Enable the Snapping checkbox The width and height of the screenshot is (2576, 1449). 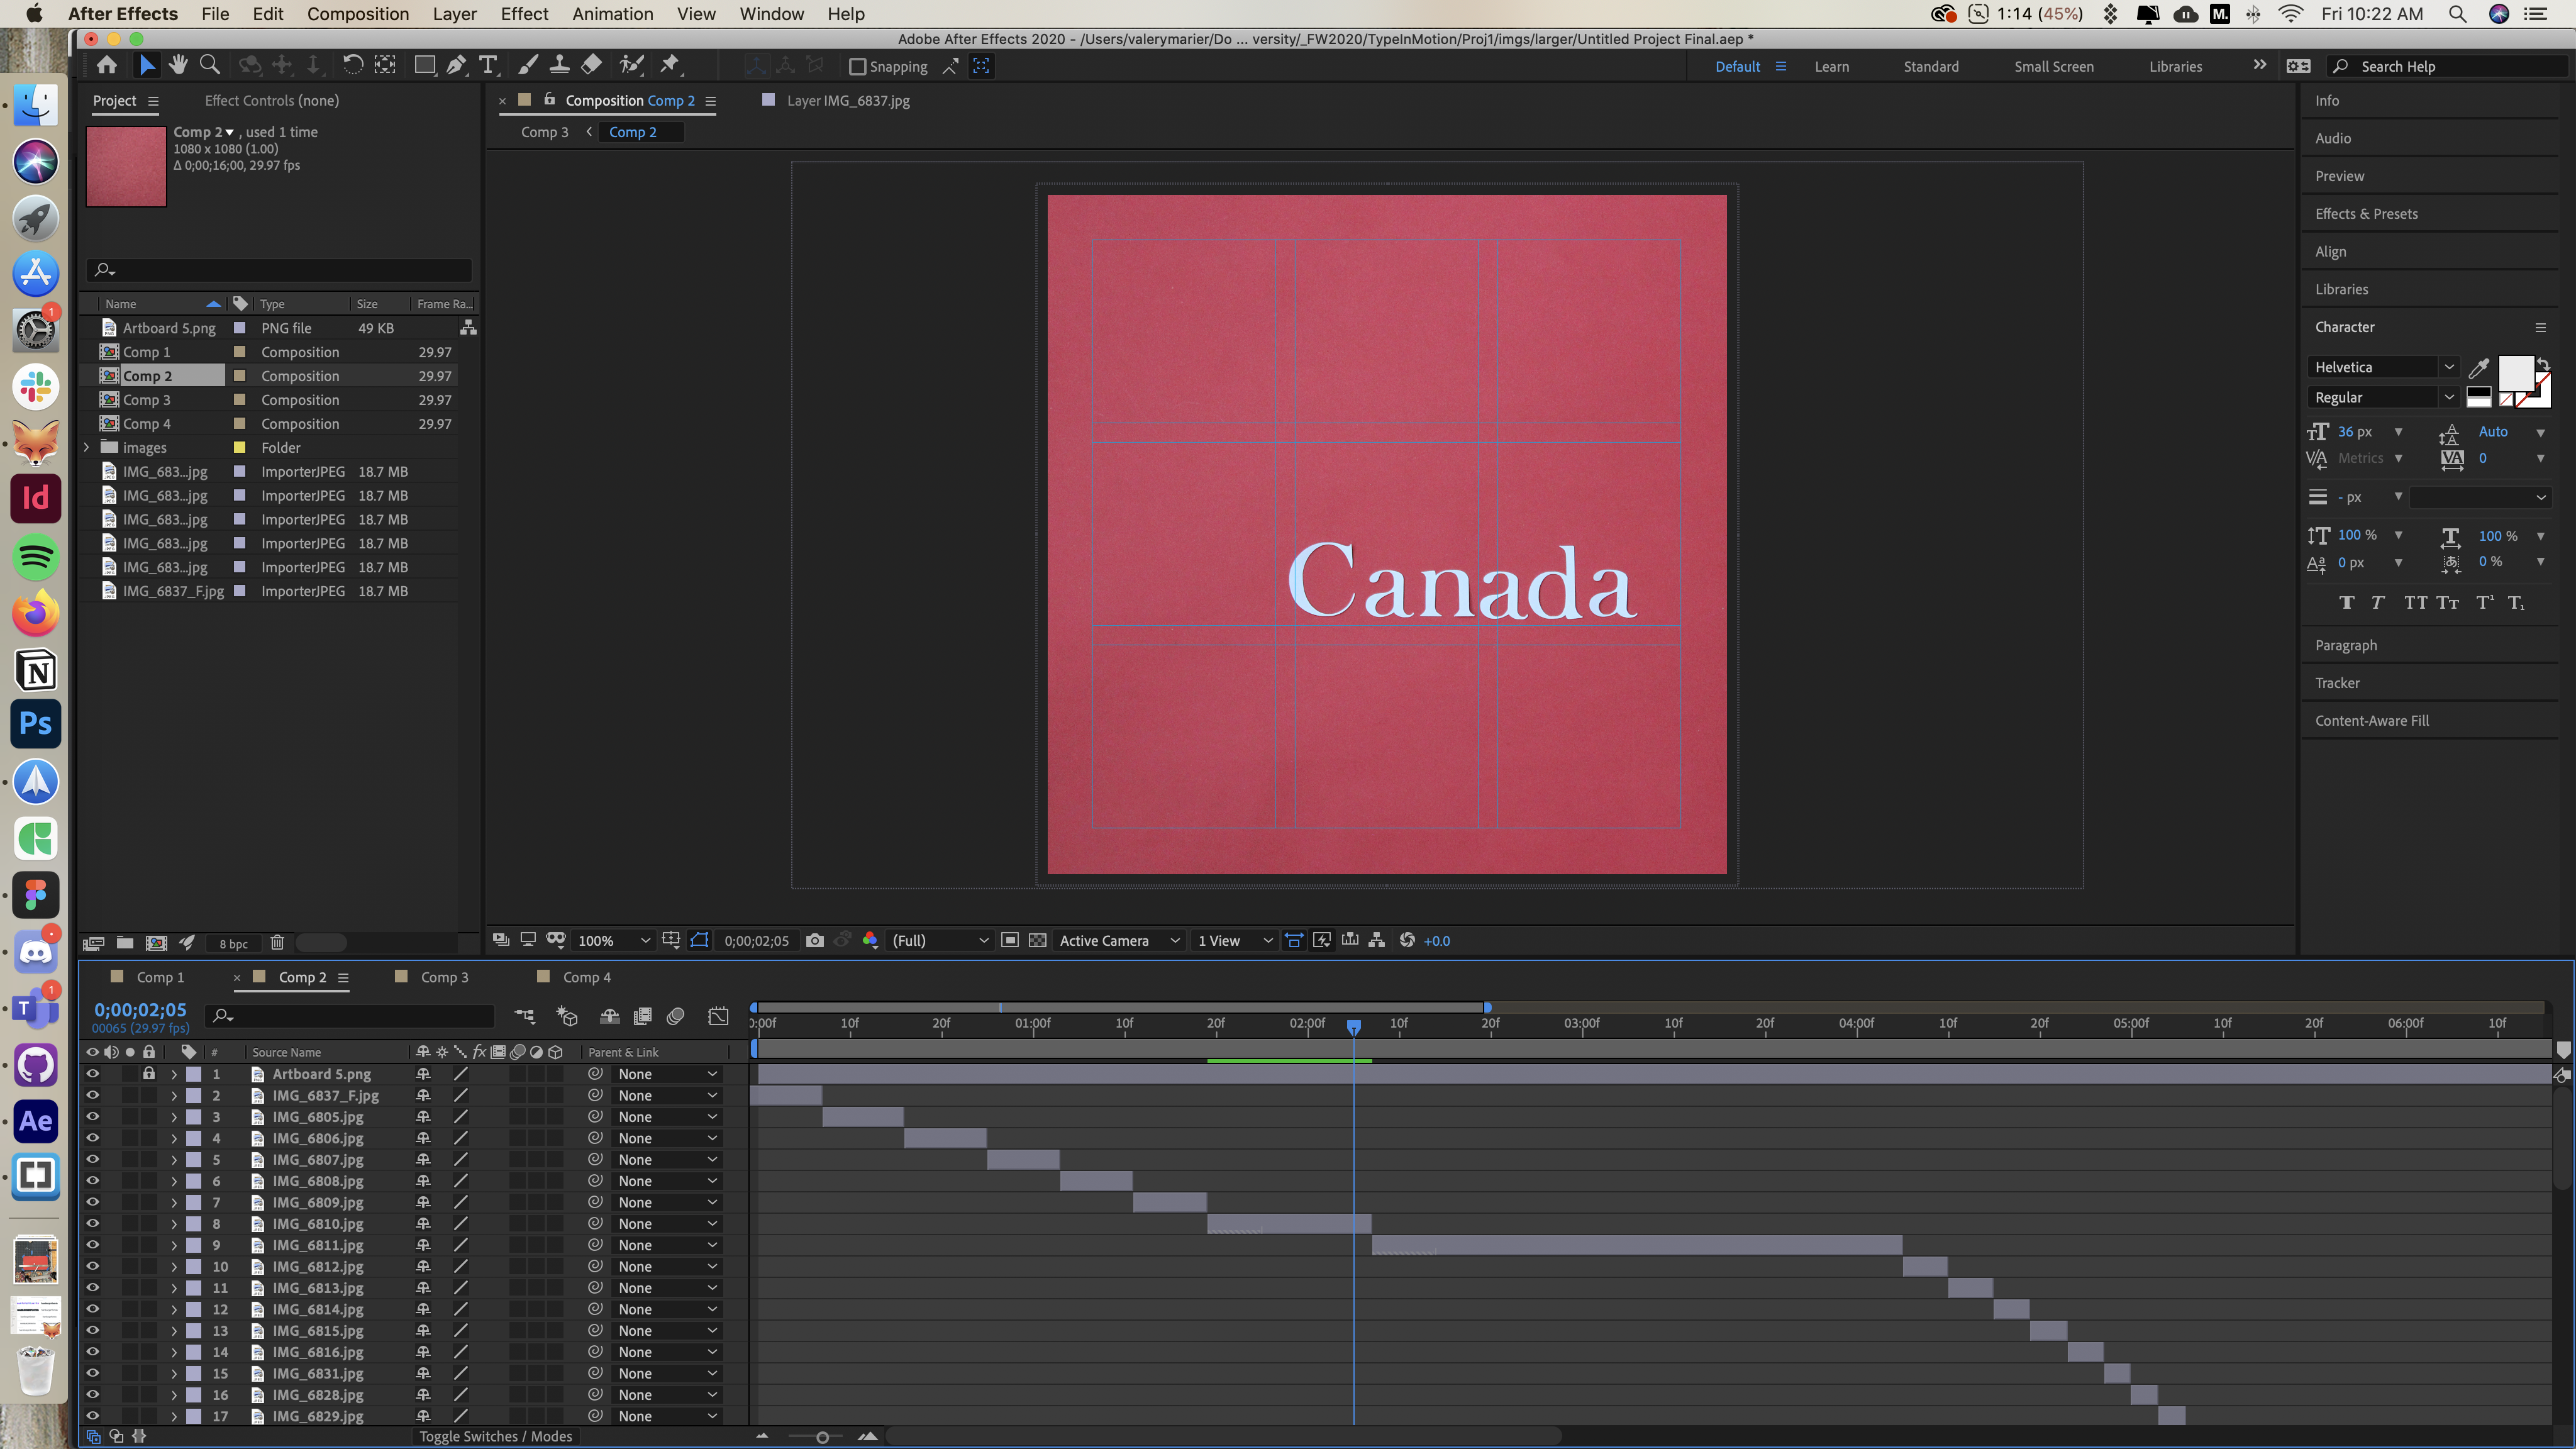pos(857,67)
